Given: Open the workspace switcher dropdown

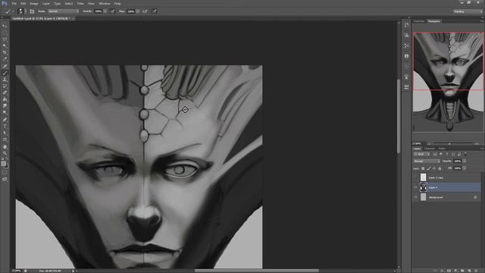Looking at the screenshot, I should (x=468, y=11).
